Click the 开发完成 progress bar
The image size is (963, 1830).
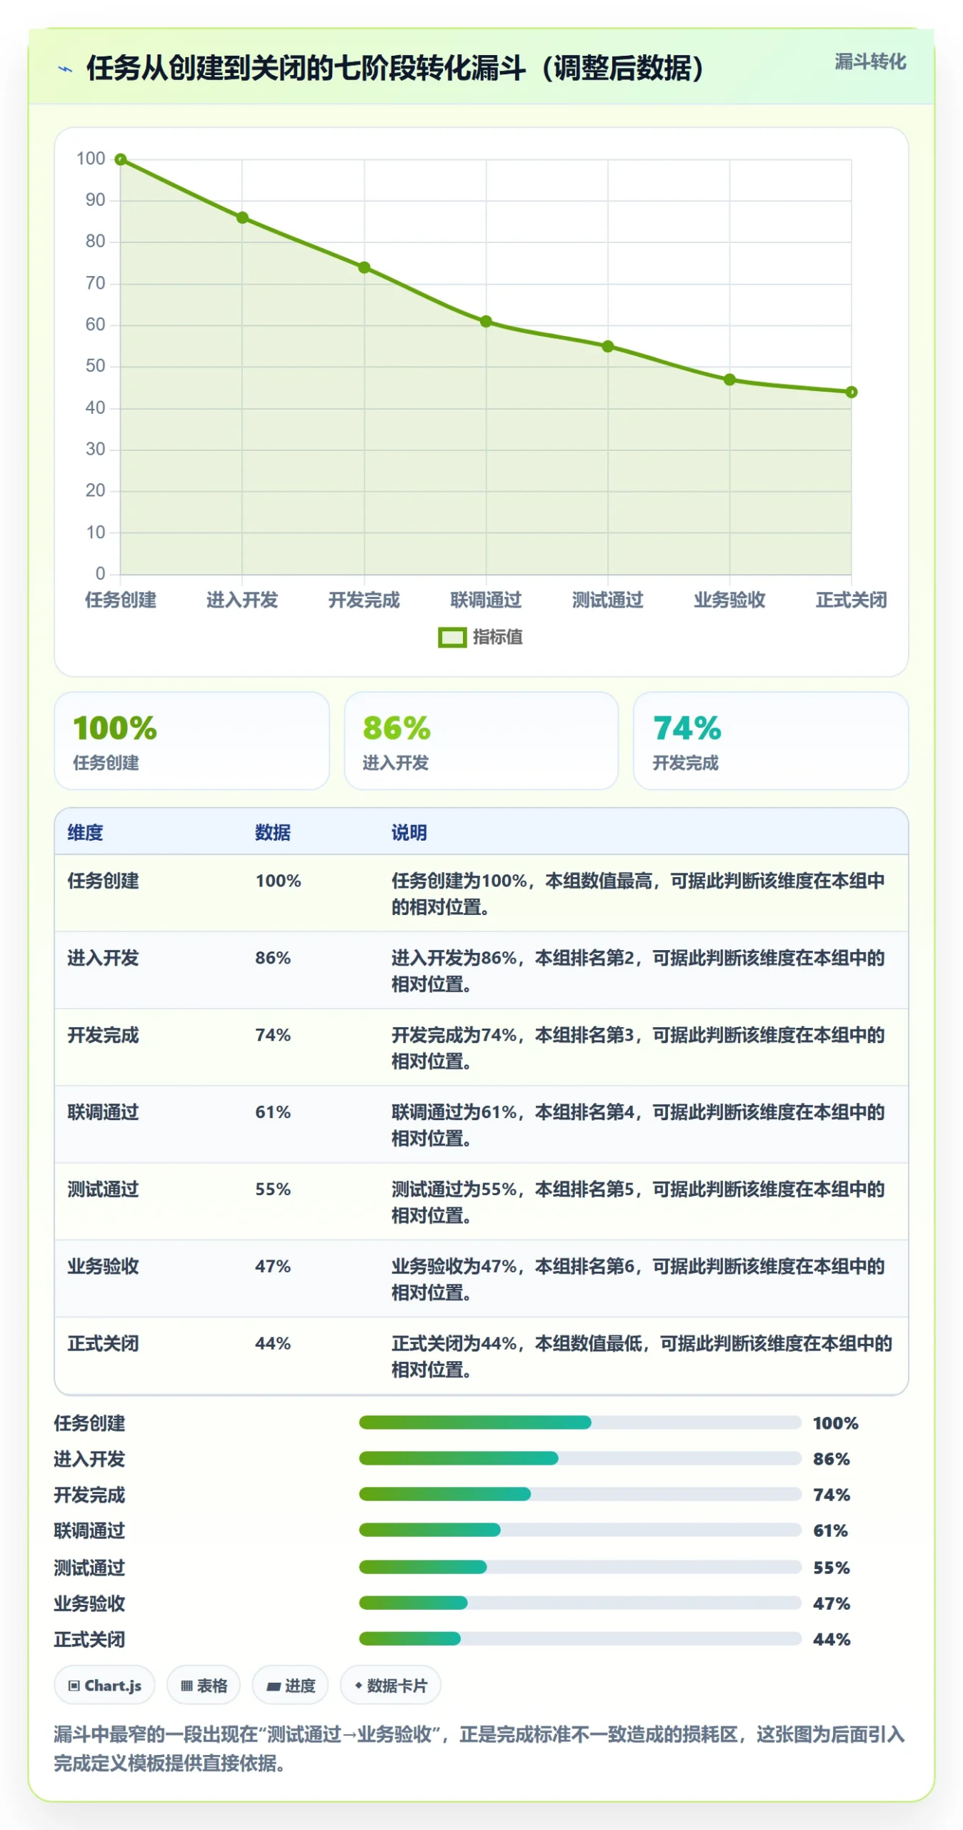pyautogui.click(x=579, y=1494)
